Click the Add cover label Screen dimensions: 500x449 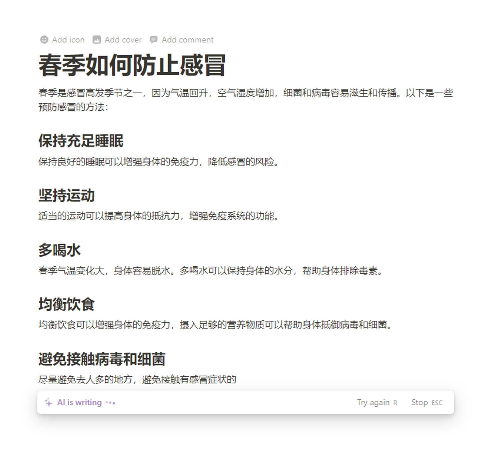click(x=123, y=40)
